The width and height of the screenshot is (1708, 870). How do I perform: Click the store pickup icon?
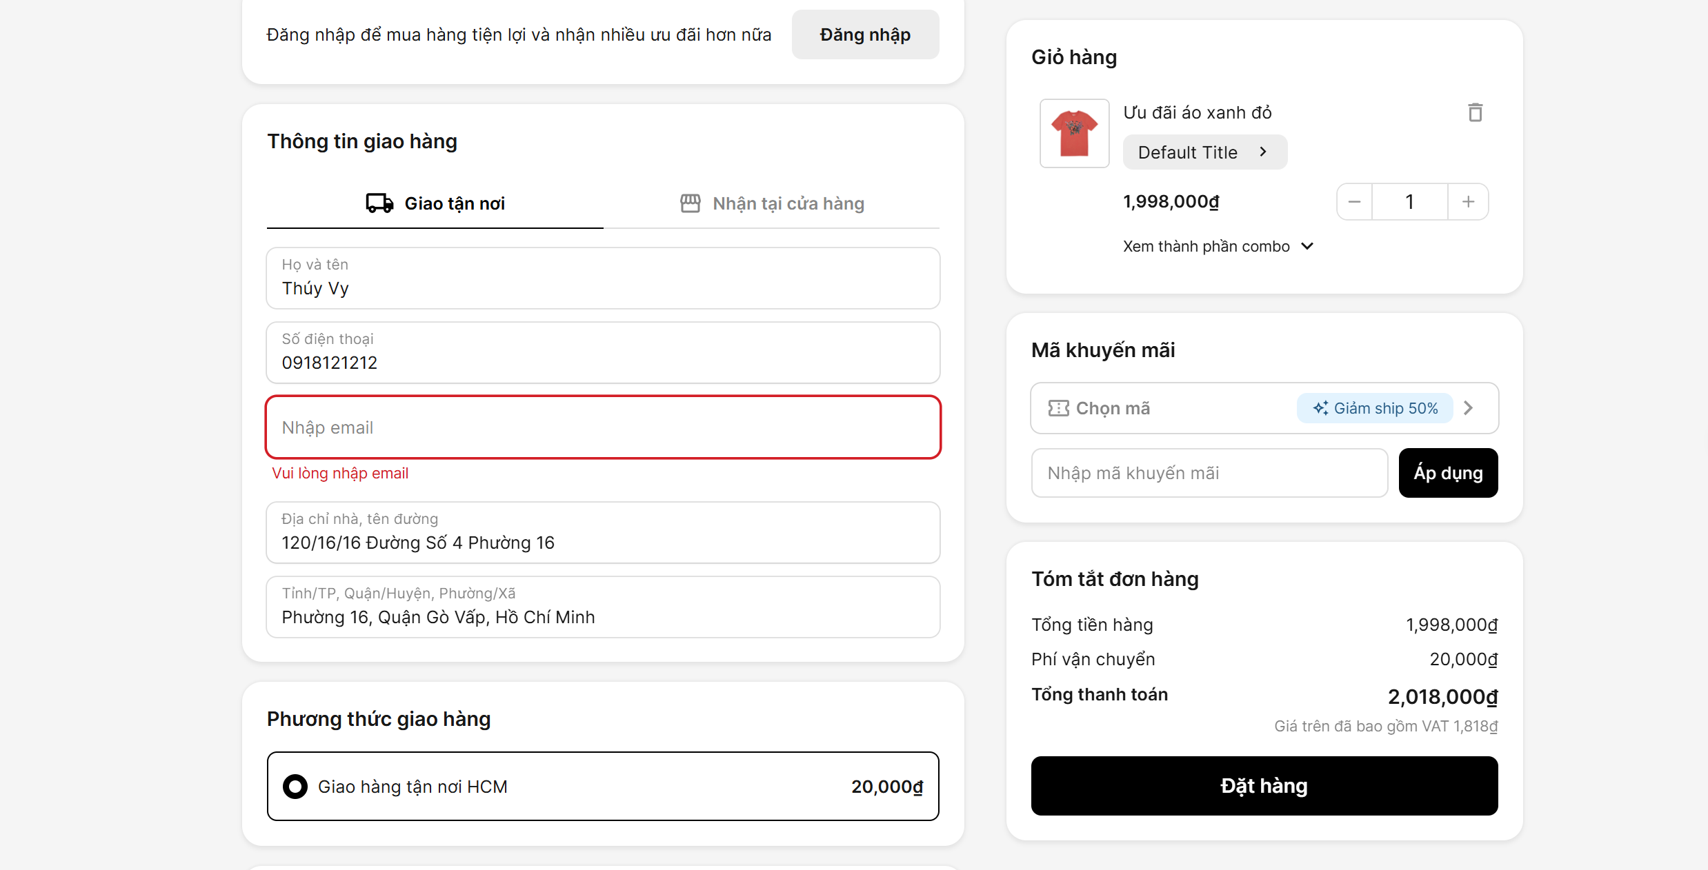coord(690,203)
